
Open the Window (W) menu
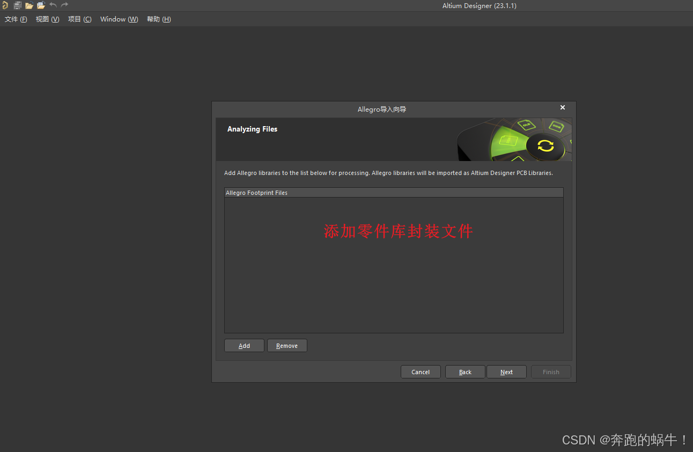[119, 19]
